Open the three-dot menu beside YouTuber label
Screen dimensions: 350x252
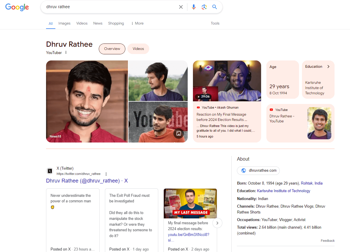coord(66,53)
